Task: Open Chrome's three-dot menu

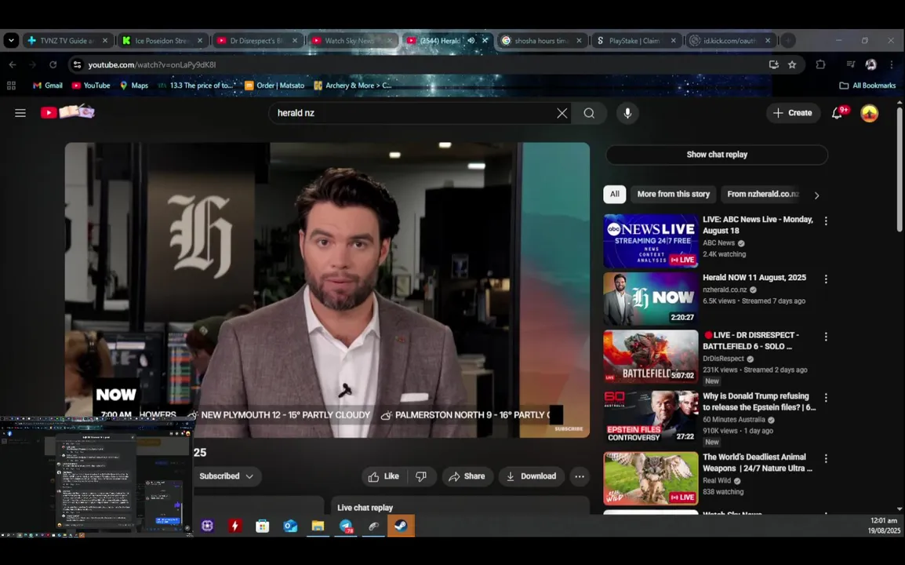Action: [892, 64]
